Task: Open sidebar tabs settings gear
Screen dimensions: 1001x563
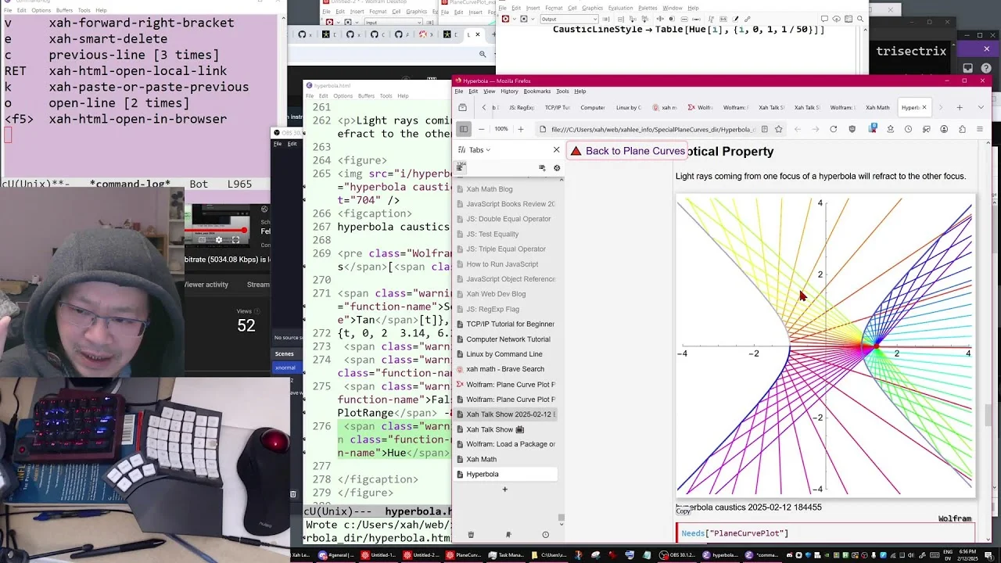Action: coord(557,168)
